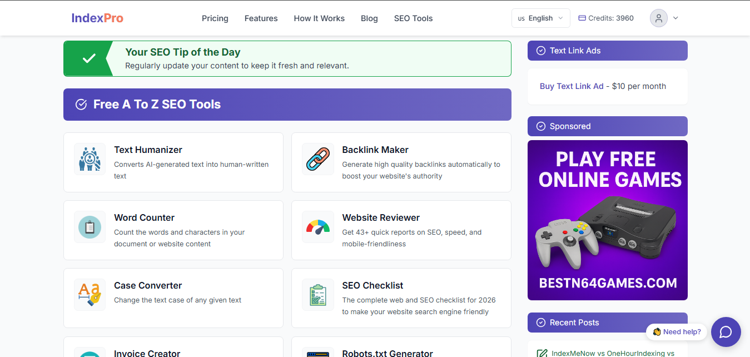The image size is (750, 357).
Task: Open the Website Reviewer gauge icon
Action: pyautogui.click(x=318, y=227)
